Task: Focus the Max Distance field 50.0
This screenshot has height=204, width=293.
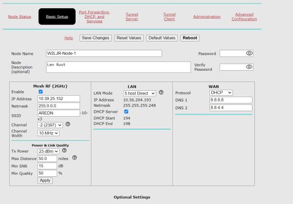Action: point(47,159)
